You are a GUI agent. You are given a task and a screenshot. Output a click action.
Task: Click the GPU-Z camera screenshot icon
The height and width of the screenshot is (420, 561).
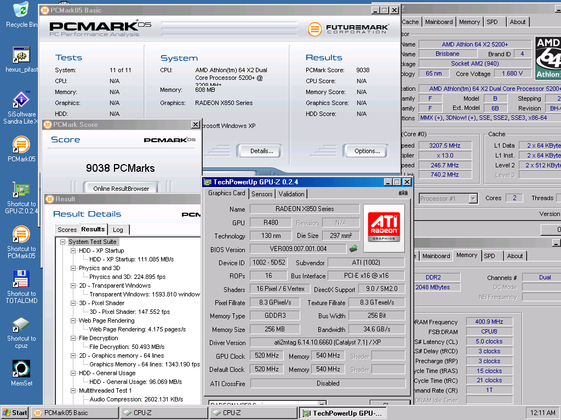403,193
